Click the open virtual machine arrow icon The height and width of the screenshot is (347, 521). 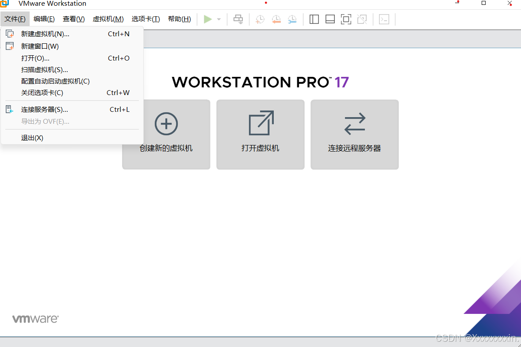click(261, 123)
